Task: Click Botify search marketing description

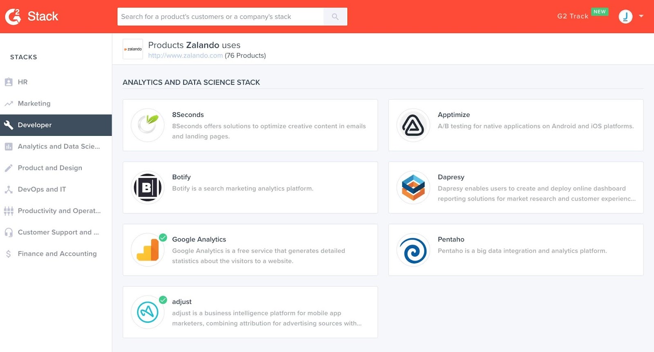Action: 243,188
